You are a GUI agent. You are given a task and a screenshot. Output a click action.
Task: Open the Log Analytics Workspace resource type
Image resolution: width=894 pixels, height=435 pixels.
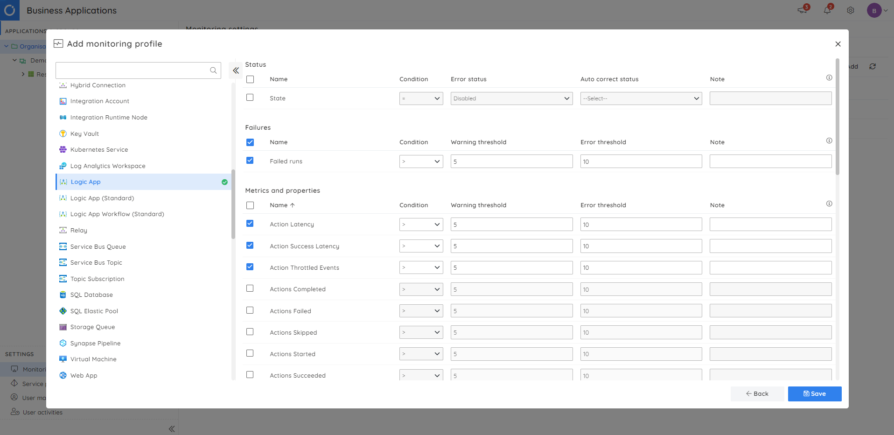108,166
